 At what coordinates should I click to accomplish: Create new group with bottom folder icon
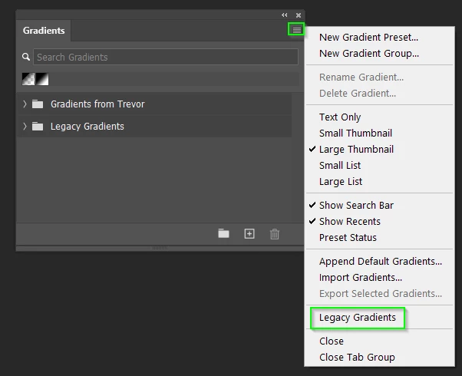tap(223, 234)
